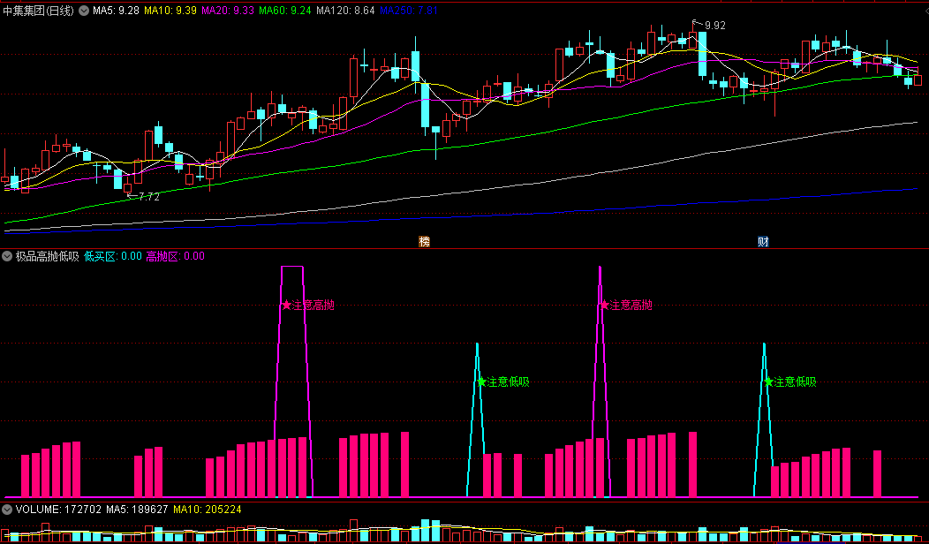
Task: Click the 高抛区: 0.00 value
Action: [x=176, y=257]
